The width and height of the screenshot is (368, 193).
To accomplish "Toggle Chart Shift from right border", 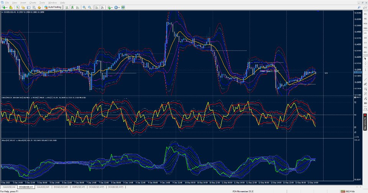I will [102, 8].
